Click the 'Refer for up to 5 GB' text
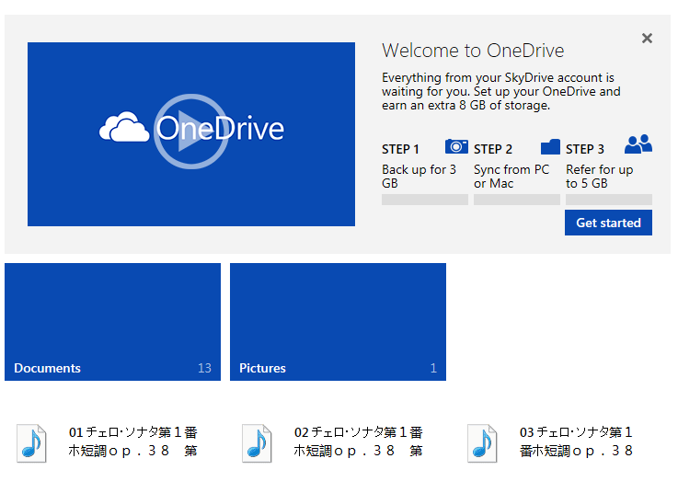Screen dimensions: 678x493 click(x=599, y=177)
